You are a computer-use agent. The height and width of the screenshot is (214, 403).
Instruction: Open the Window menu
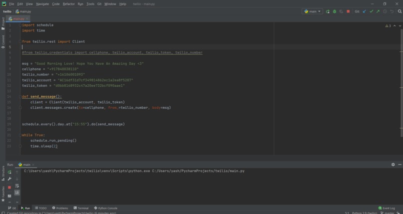click(110, 4)
